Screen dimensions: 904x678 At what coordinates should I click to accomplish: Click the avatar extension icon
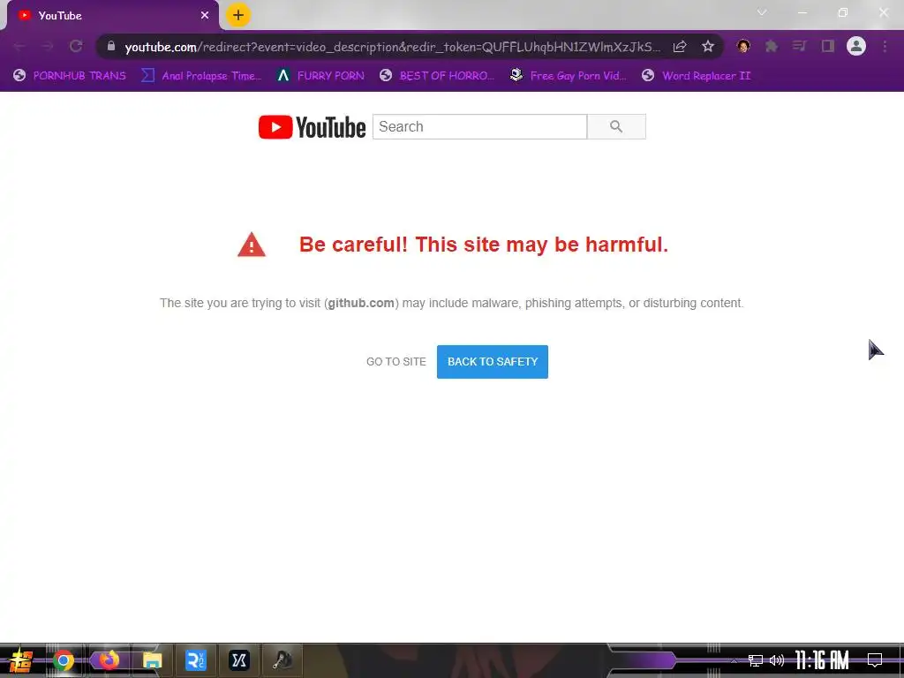[743, 46]
